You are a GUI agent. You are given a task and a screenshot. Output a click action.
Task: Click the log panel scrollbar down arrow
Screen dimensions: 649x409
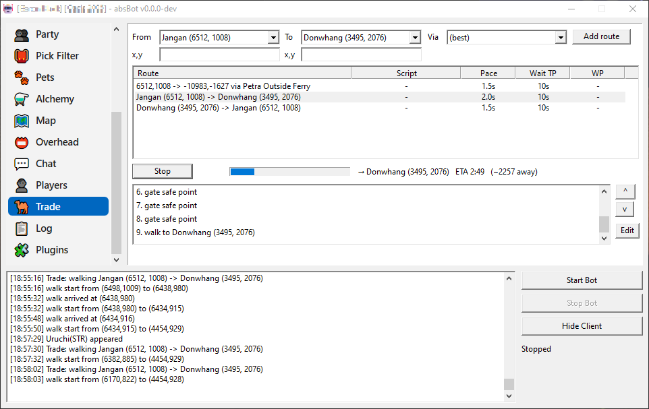tap(509, 396)
